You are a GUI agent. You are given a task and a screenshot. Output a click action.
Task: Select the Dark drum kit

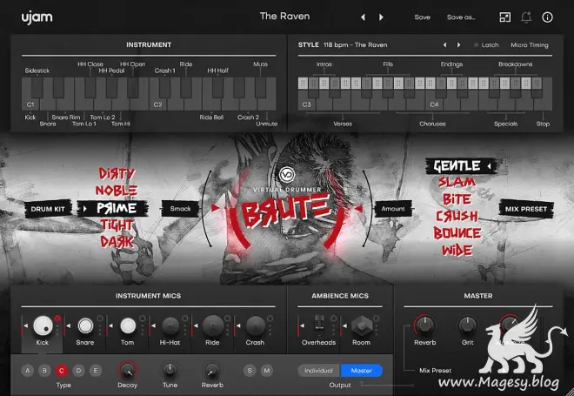(117, 242)
